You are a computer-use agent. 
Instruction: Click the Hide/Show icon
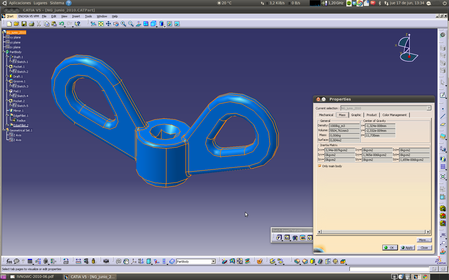click(169, 24)
